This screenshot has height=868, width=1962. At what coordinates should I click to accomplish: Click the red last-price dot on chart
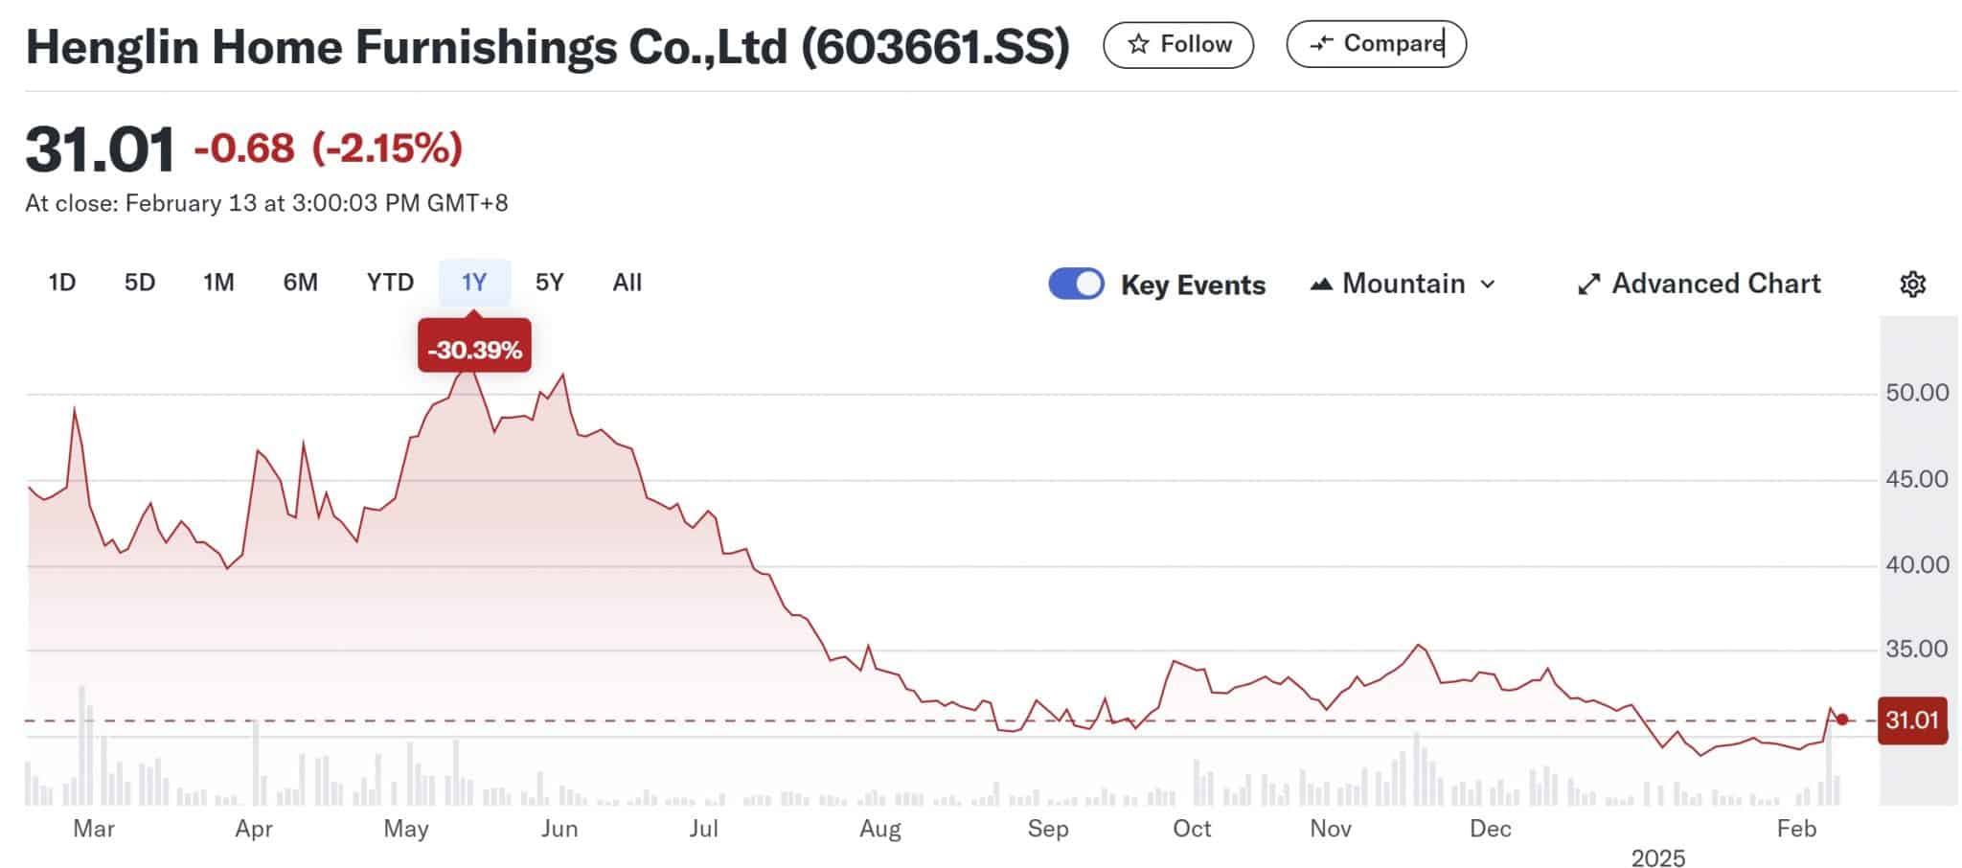tap(1841, 720)
